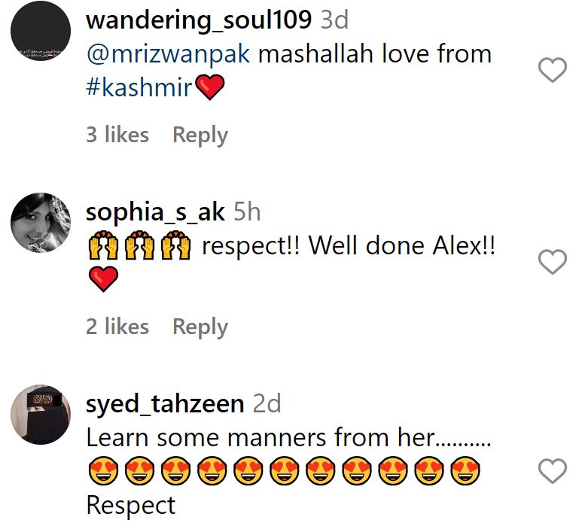Click the 3d timestamp on first comment

pos(334,20)
